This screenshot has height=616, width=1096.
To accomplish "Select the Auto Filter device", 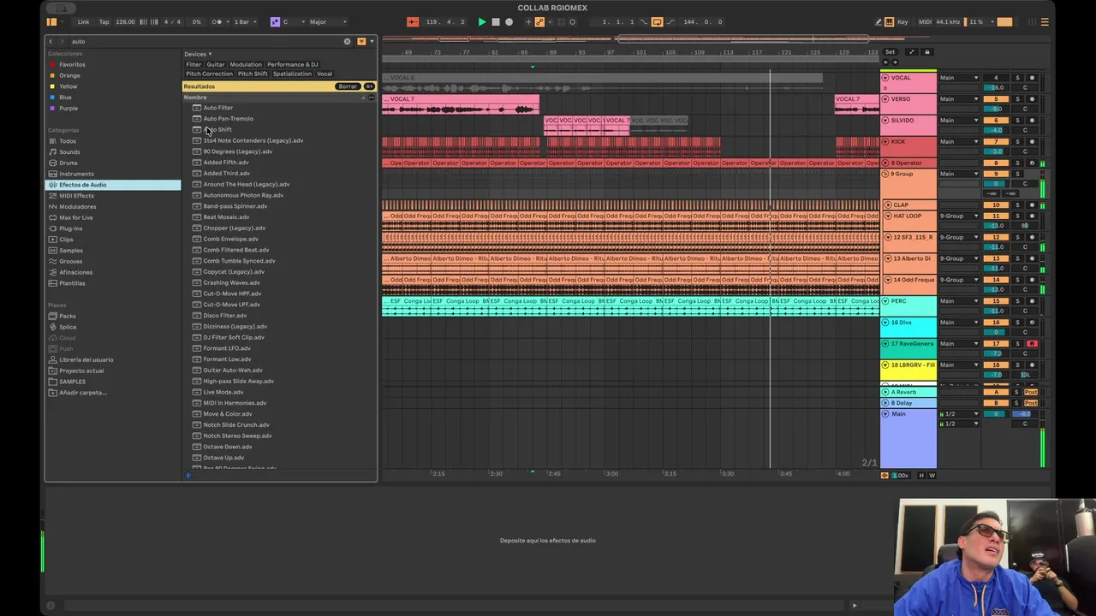I will (x=217, y=108).
